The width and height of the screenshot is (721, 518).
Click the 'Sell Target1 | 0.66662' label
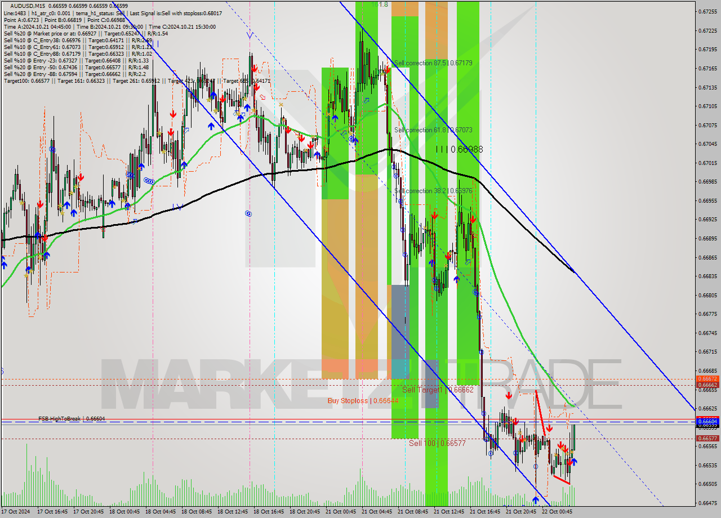pos(438,390)
